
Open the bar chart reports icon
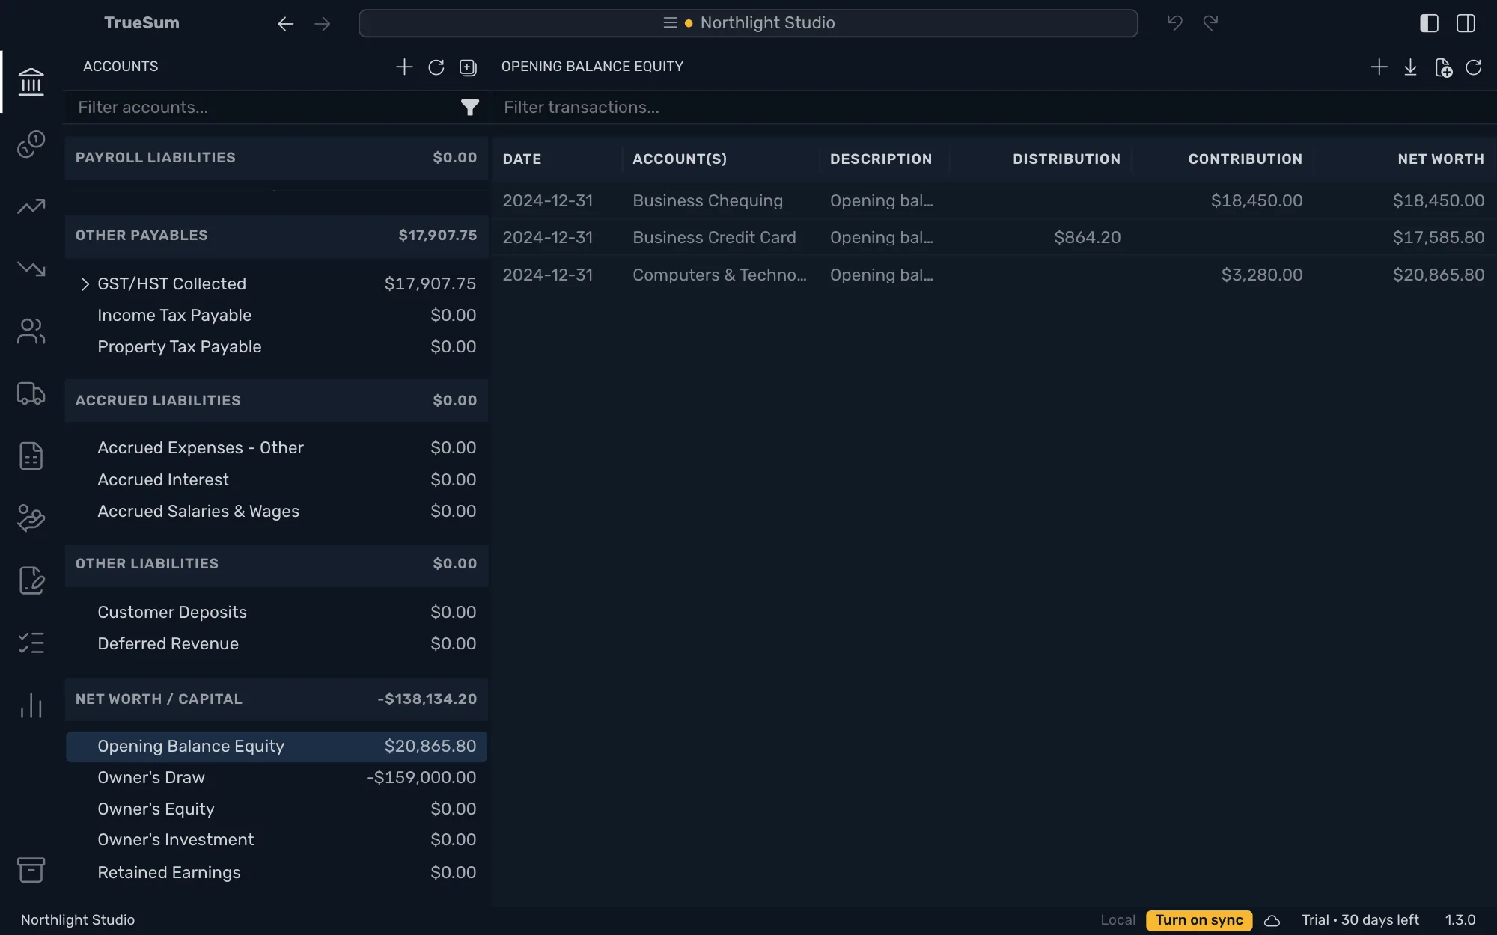pyautogui.click(x=31, y=705)
